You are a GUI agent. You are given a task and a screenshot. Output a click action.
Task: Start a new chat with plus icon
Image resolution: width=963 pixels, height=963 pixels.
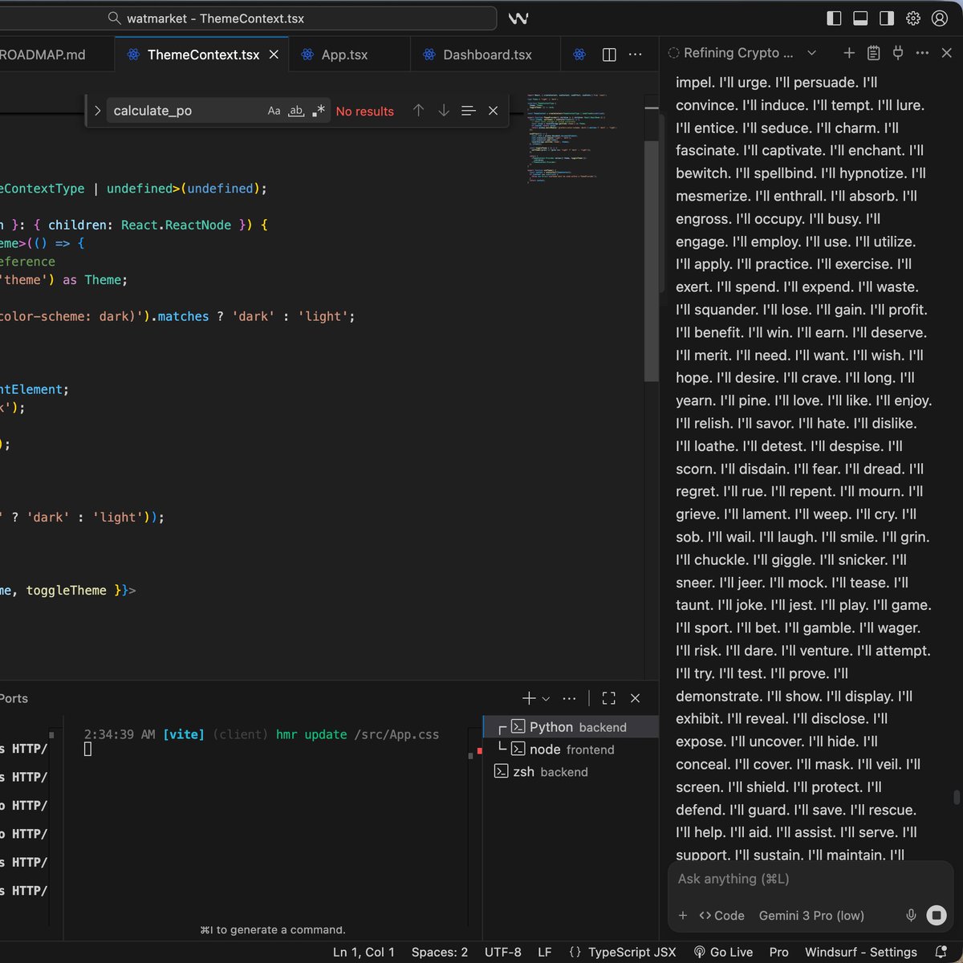pos(849,53)
